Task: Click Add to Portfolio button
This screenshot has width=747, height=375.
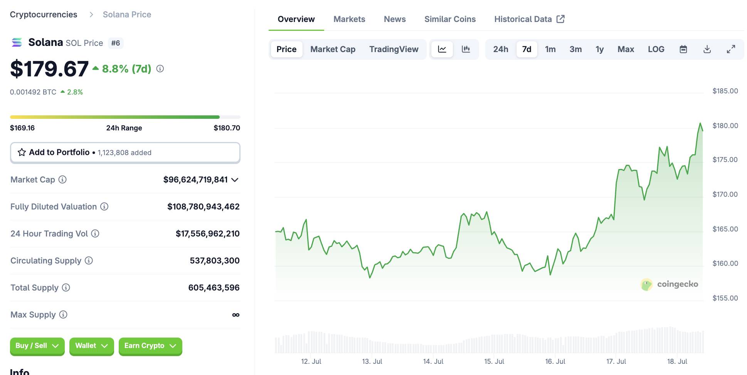Action: pyautogui.click(x=125, y=152)
